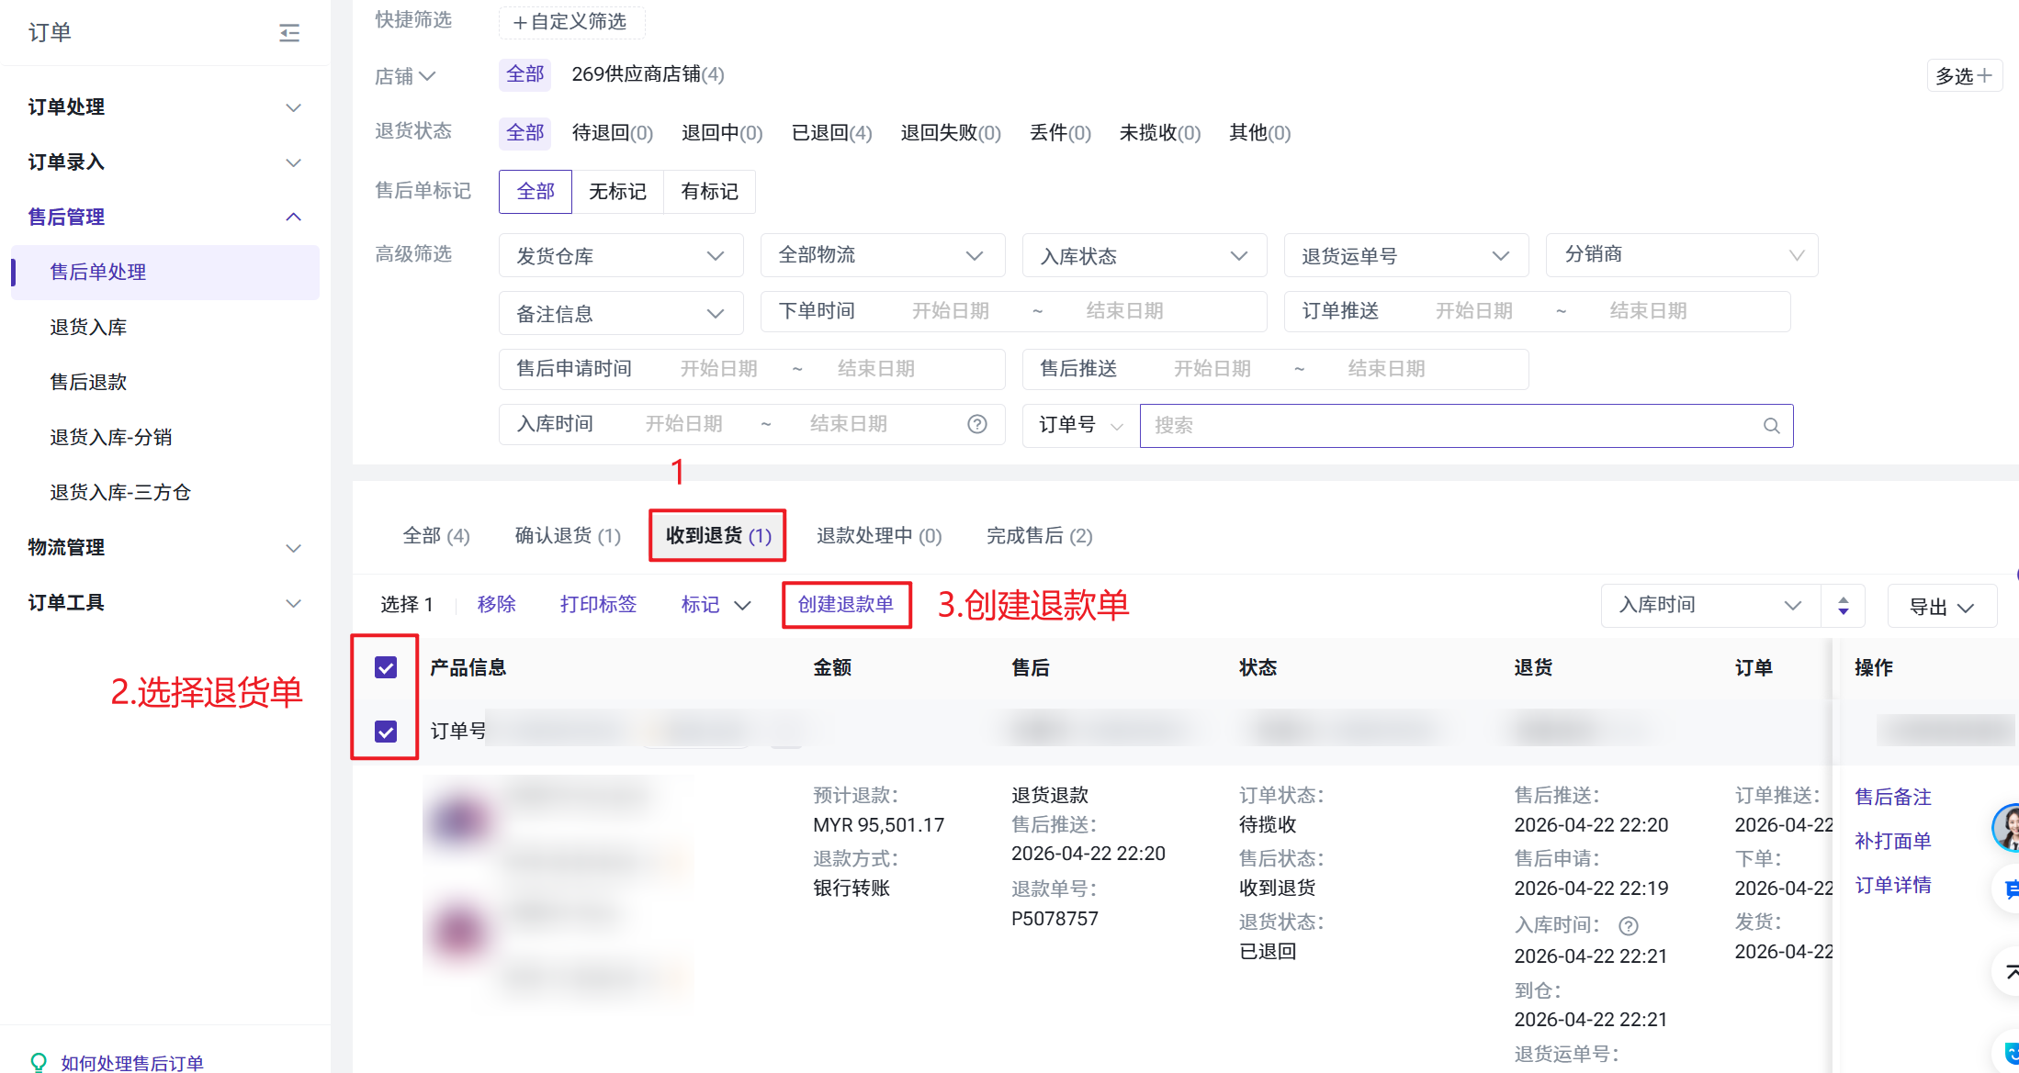This screenshot has width=2019, height=1073.
Task: Open the 入库状态 dropdown
Action: tap(1144, 256)
